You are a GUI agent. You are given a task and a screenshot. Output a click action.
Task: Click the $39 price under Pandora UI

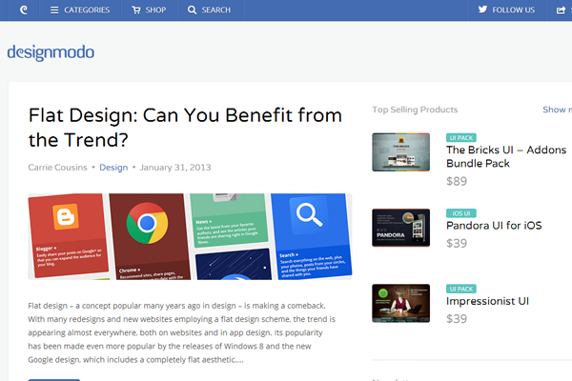(457, 243)
